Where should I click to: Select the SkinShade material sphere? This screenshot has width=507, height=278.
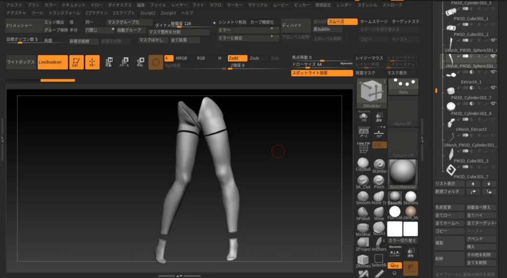pyautogui.click(x=410, y=197)
